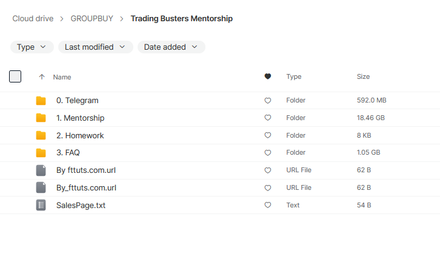Sort files by the Size column
This screenshot has height=259, width=440.
pyautogui.click(x=363, y=76)
